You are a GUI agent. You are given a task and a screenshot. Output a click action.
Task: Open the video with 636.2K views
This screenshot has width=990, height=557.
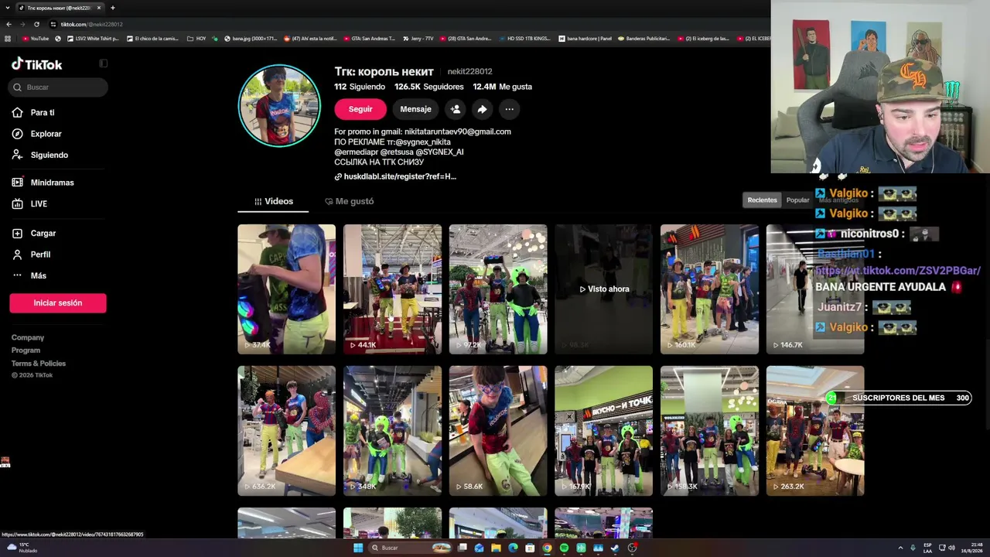pyautogui.click(x=286, y=431)
